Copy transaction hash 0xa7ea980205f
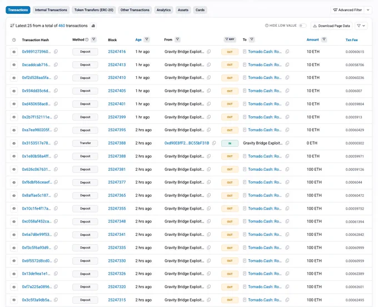The width and height of the screenshot is (378, 307). [56, 130]
